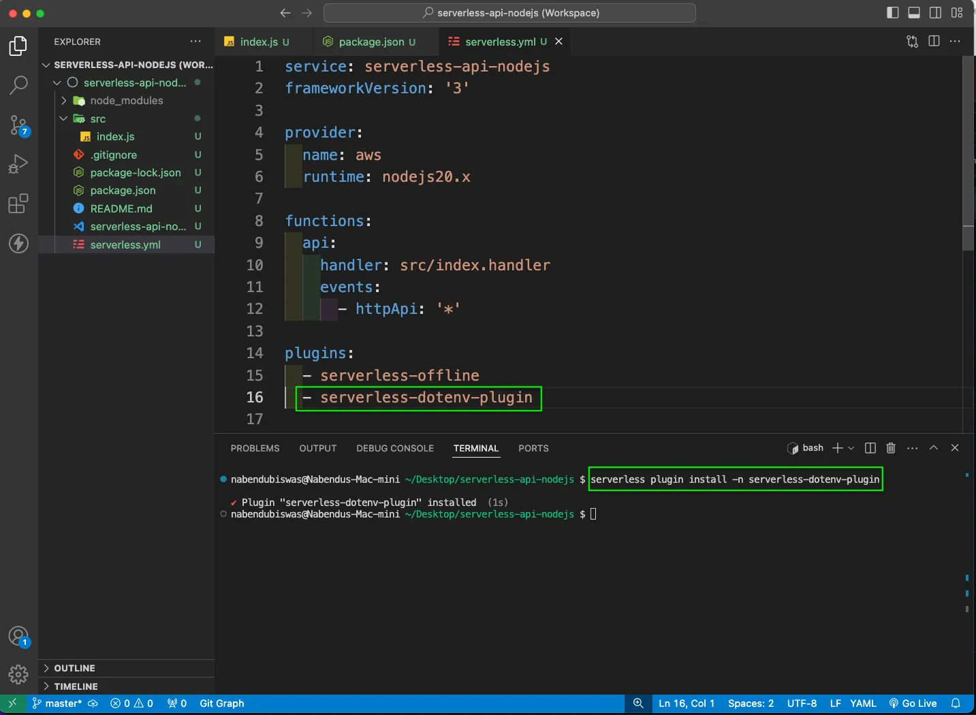976x715 pixels.
Task: Open the terminal launch profile dropdown arrow
Action: click(x=851, y=448)
